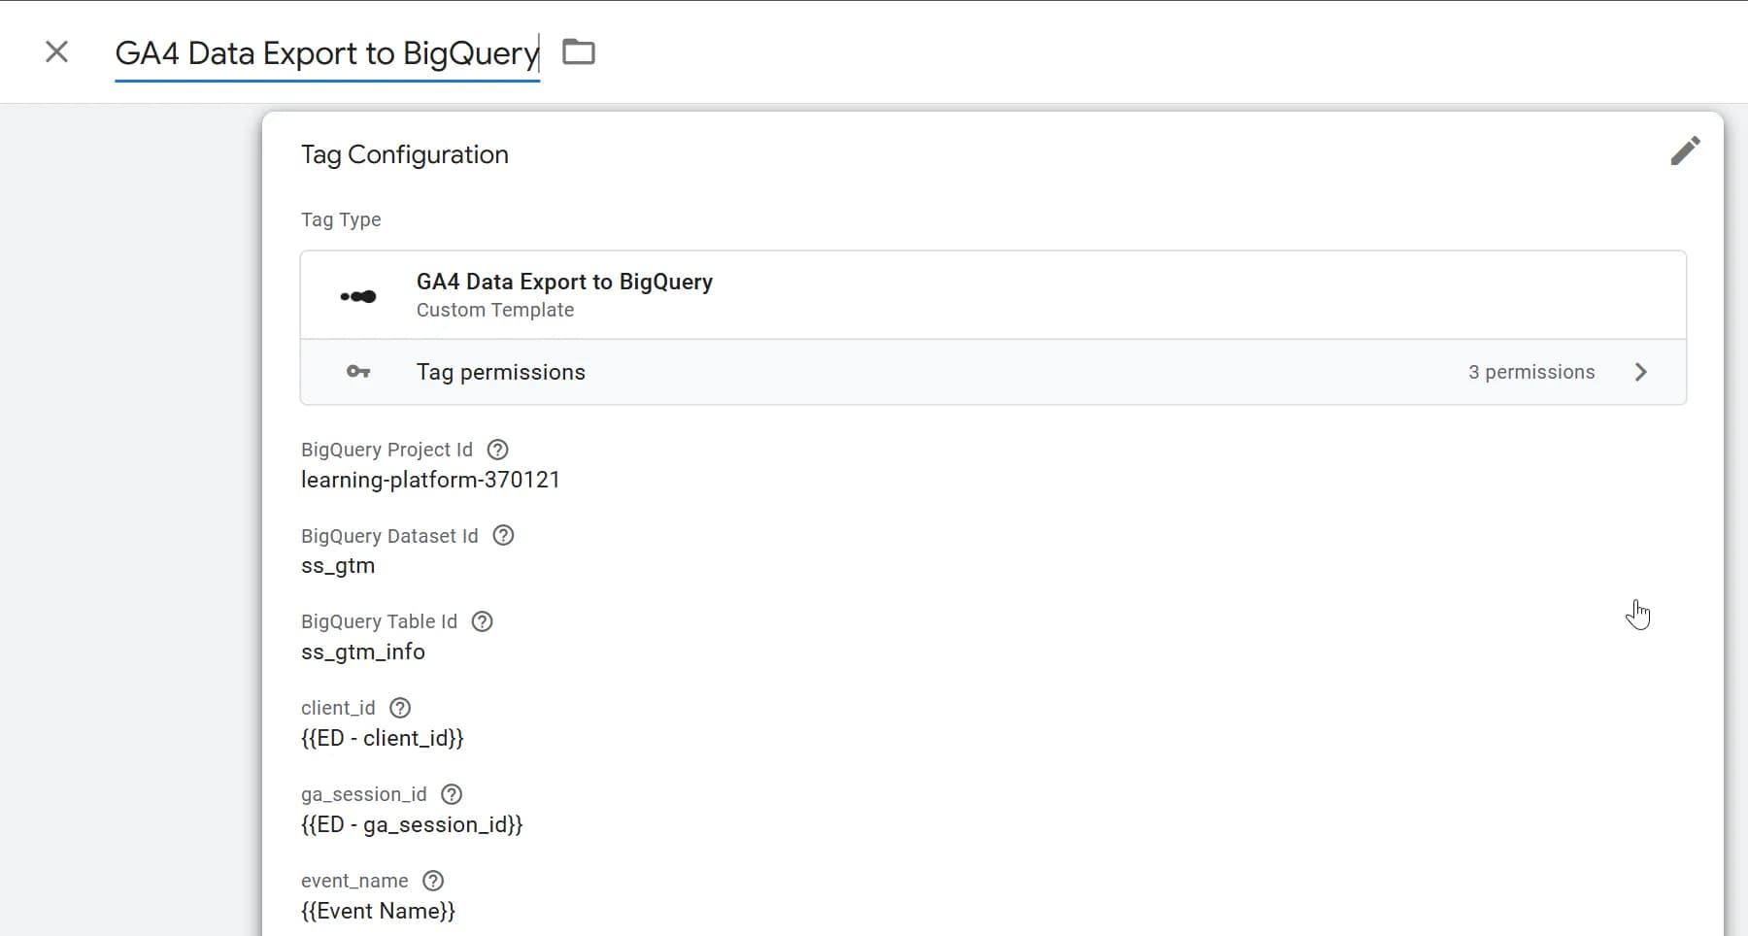Viewport: 1748px width, 936px height.
Task: Click the 'client_id' field label
Action: pyautogui.click(x=338, y=708)
